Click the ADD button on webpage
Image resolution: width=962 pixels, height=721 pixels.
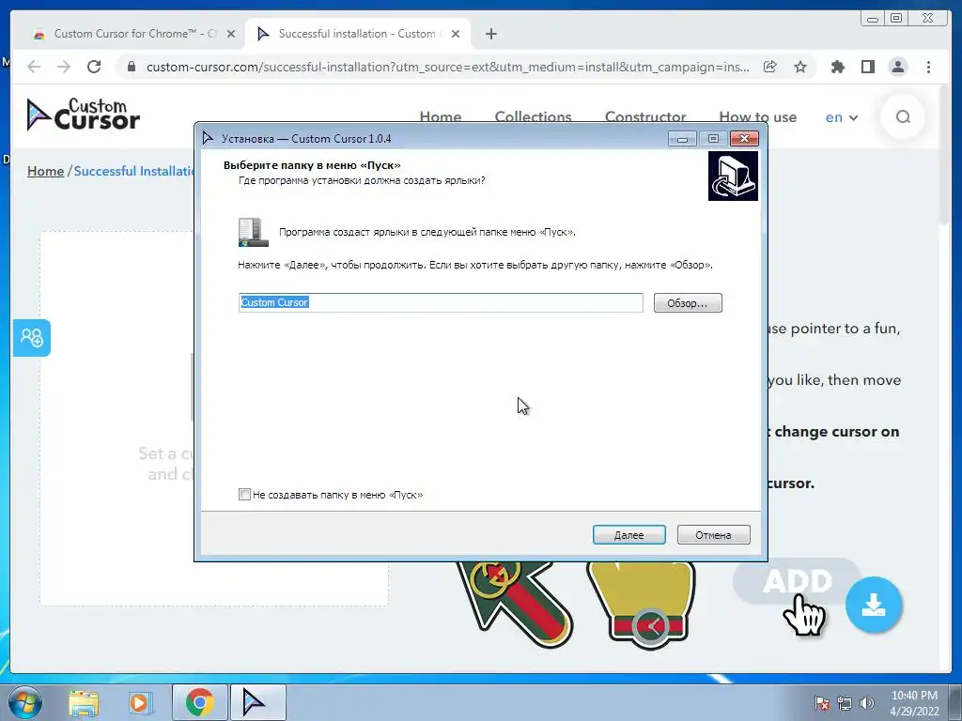point(797,580)
